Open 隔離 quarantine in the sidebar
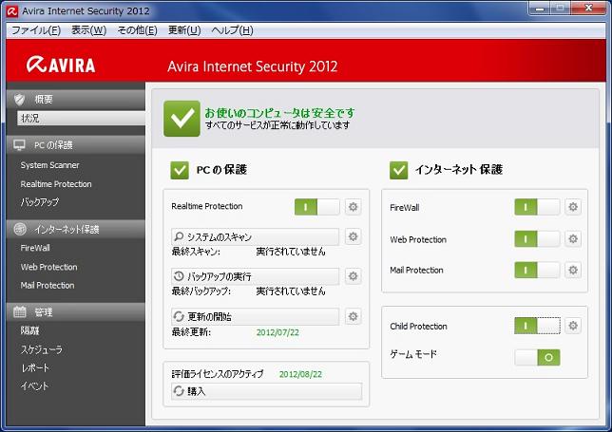This screenshot has height=432, width=612. (x=29, y=330)
